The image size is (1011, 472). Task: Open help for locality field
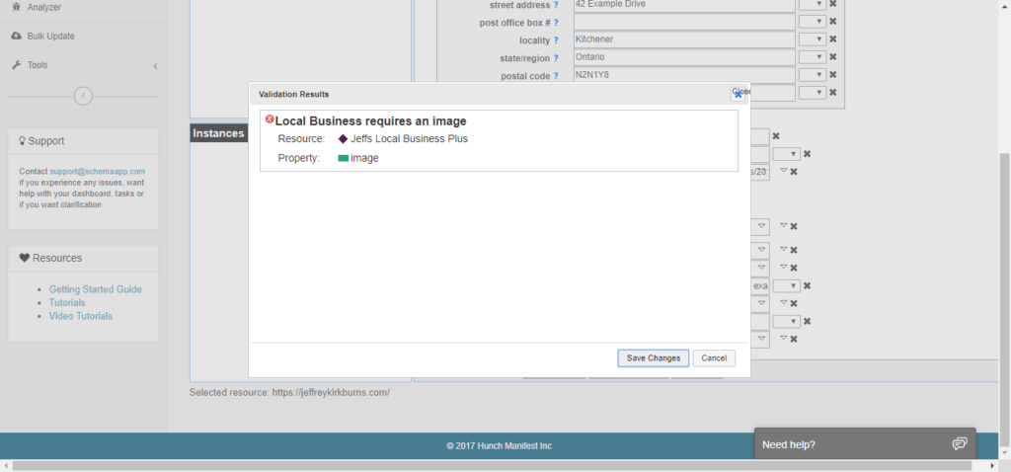click(556, 40)
